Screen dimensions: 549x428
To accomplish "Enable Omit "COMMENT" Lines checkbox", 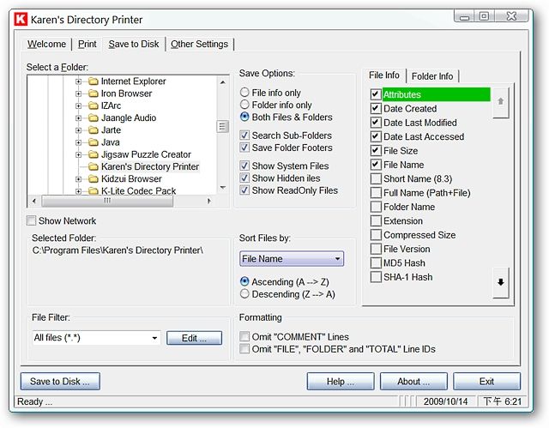I will pos(244,337).
